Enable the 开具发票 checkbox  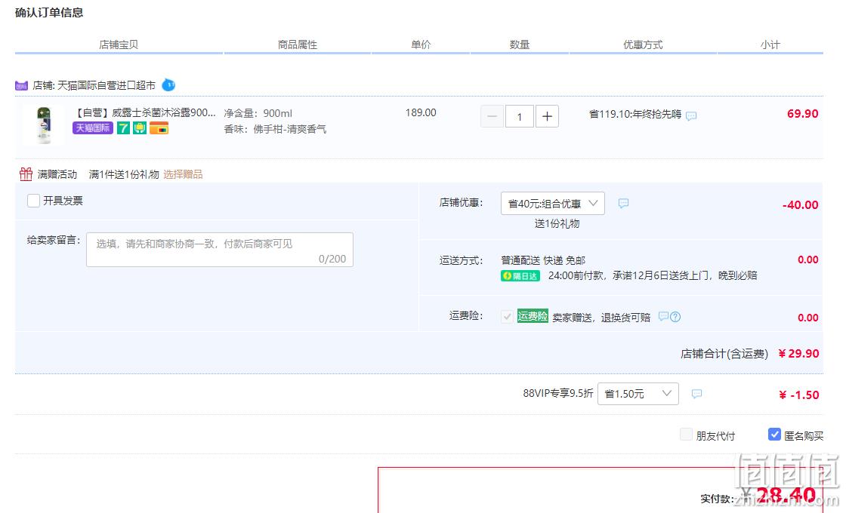33,201
